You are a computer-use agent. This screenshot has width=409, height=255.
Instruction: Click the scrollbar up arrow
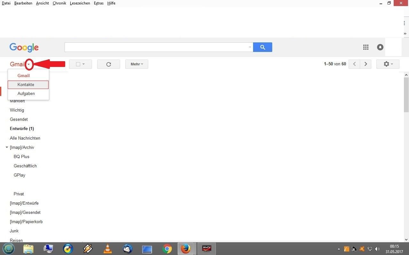[406, 75]
